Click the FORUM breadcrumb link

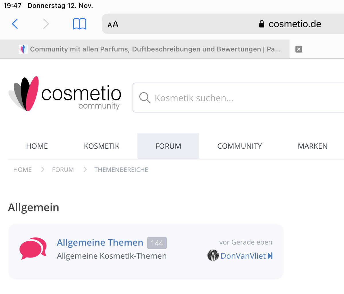63,170
